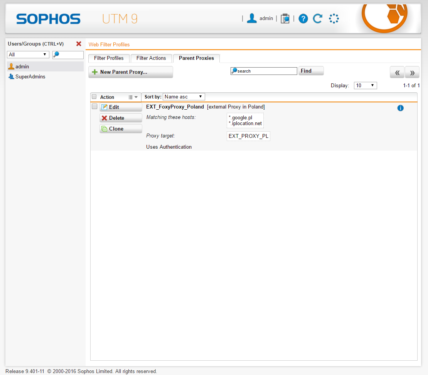Click the dotted circle activity icon
This screenshot has height=375, width=428.
tap(334, 19)
